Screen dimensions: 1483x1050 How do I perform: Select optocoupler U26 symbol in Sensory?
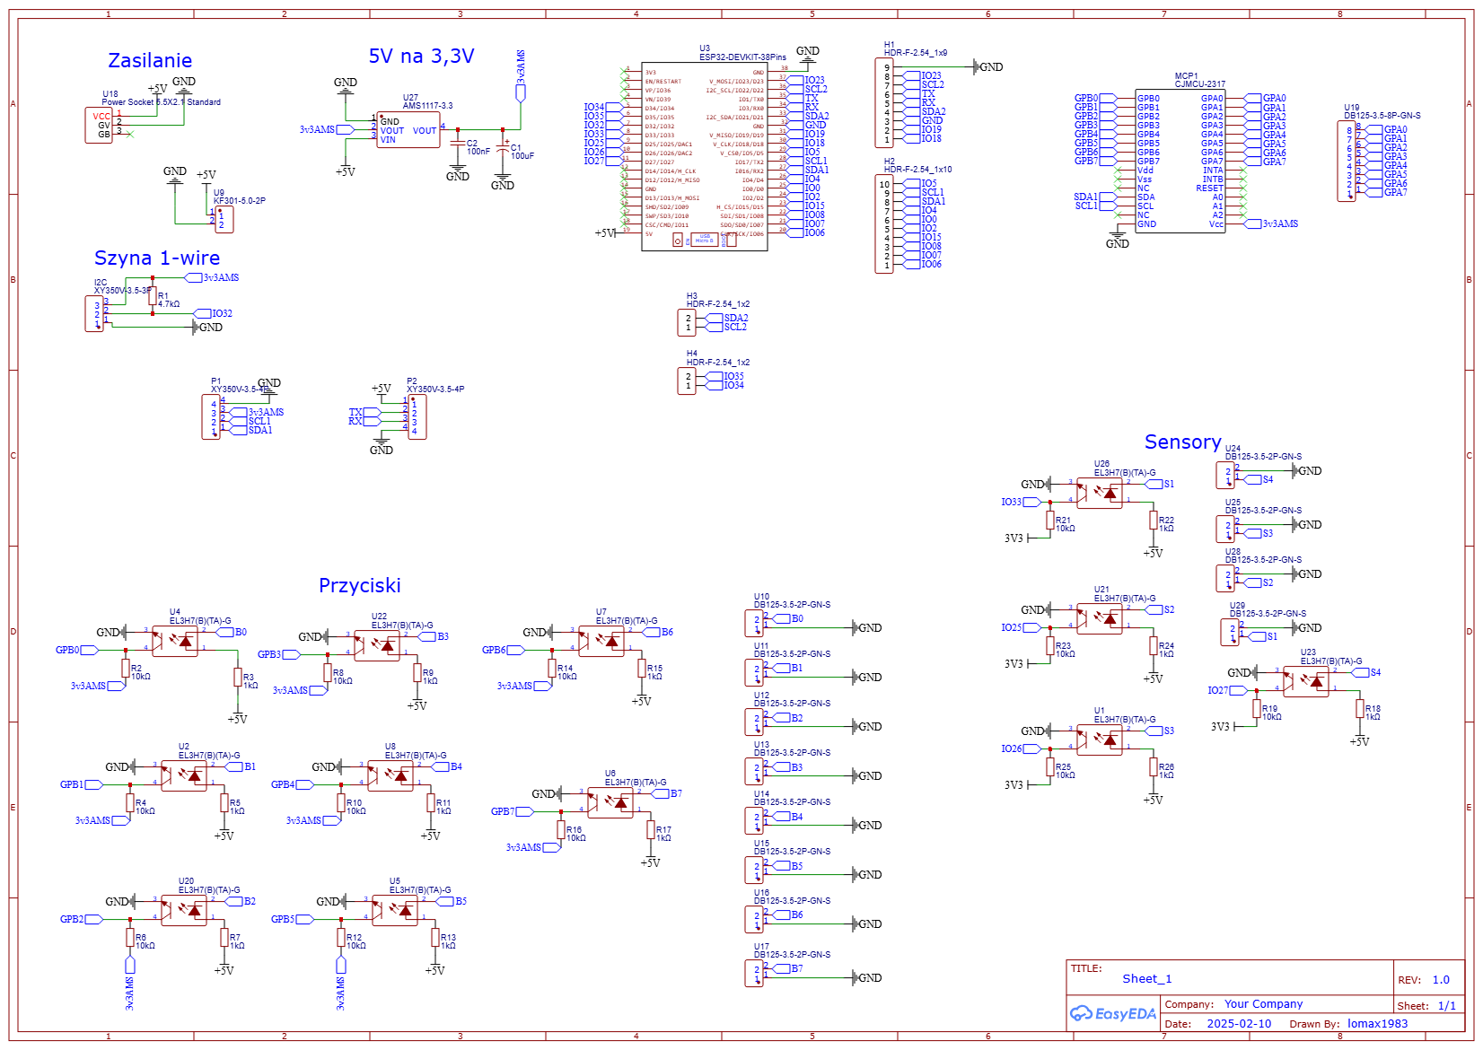1100,493
